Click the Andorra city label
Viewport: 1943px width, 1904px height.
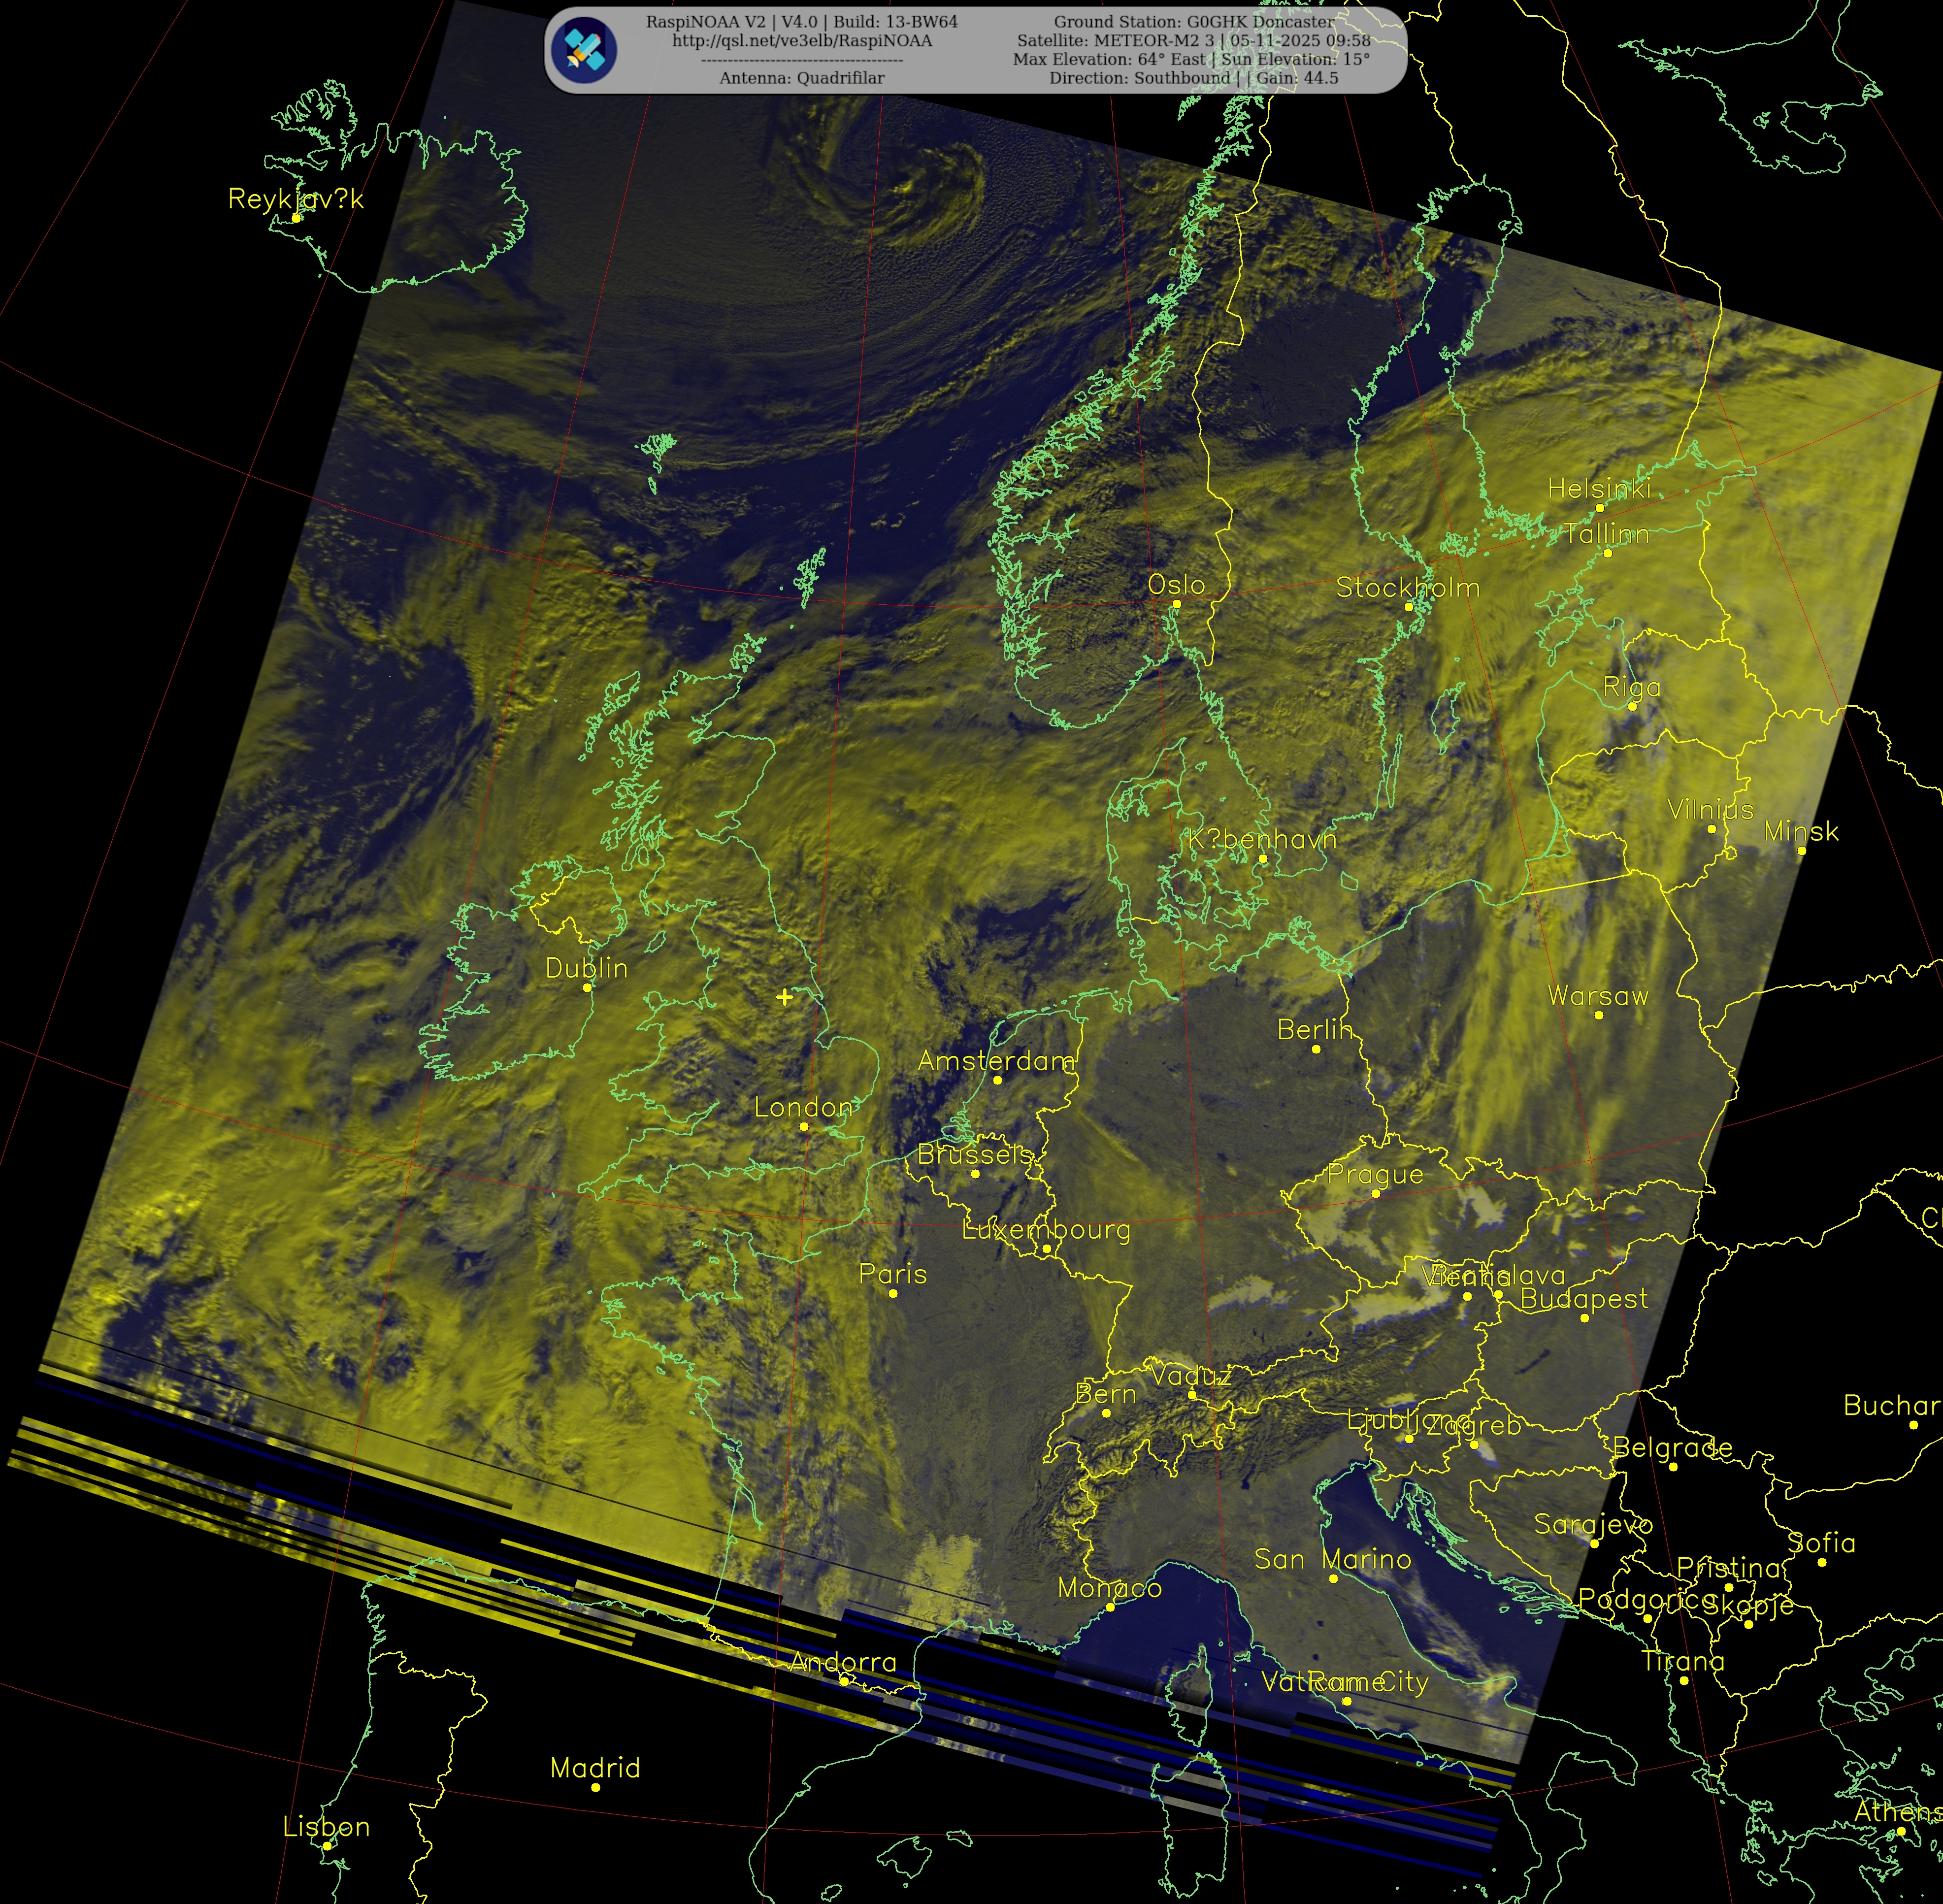tap(843, 1662)
